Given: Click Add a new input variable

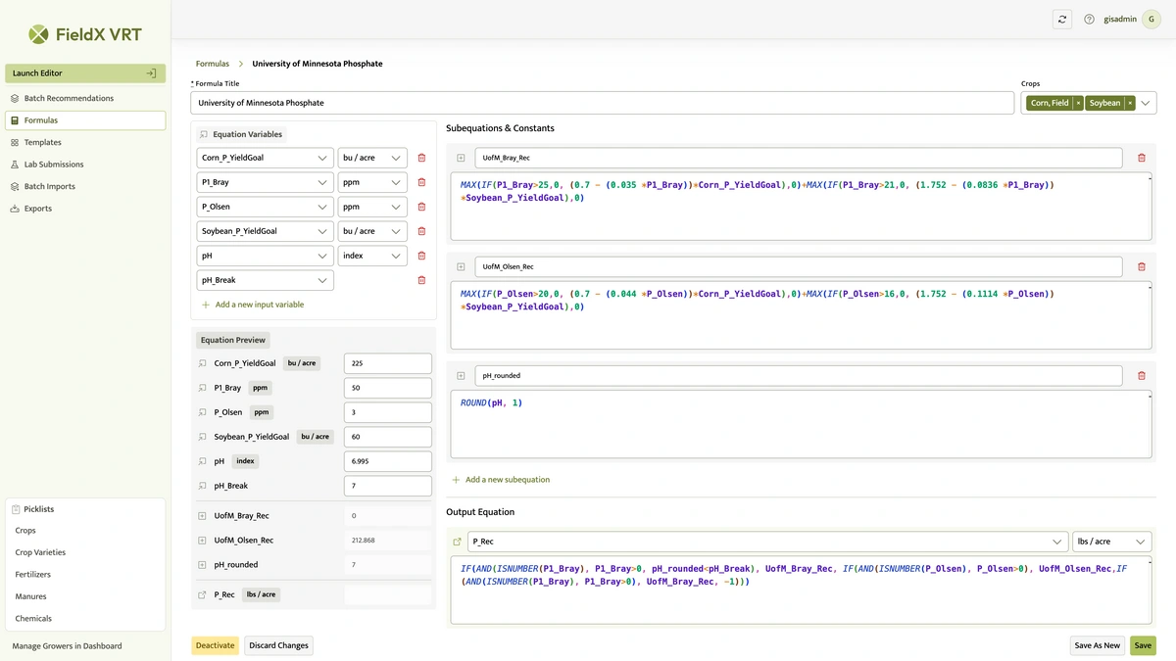Looking at the screenshot, I should [253, 305].
